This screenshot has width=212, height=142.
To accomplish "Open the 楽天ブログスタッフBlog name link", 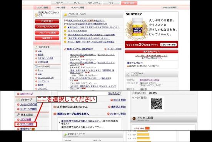I will point(149,80).
